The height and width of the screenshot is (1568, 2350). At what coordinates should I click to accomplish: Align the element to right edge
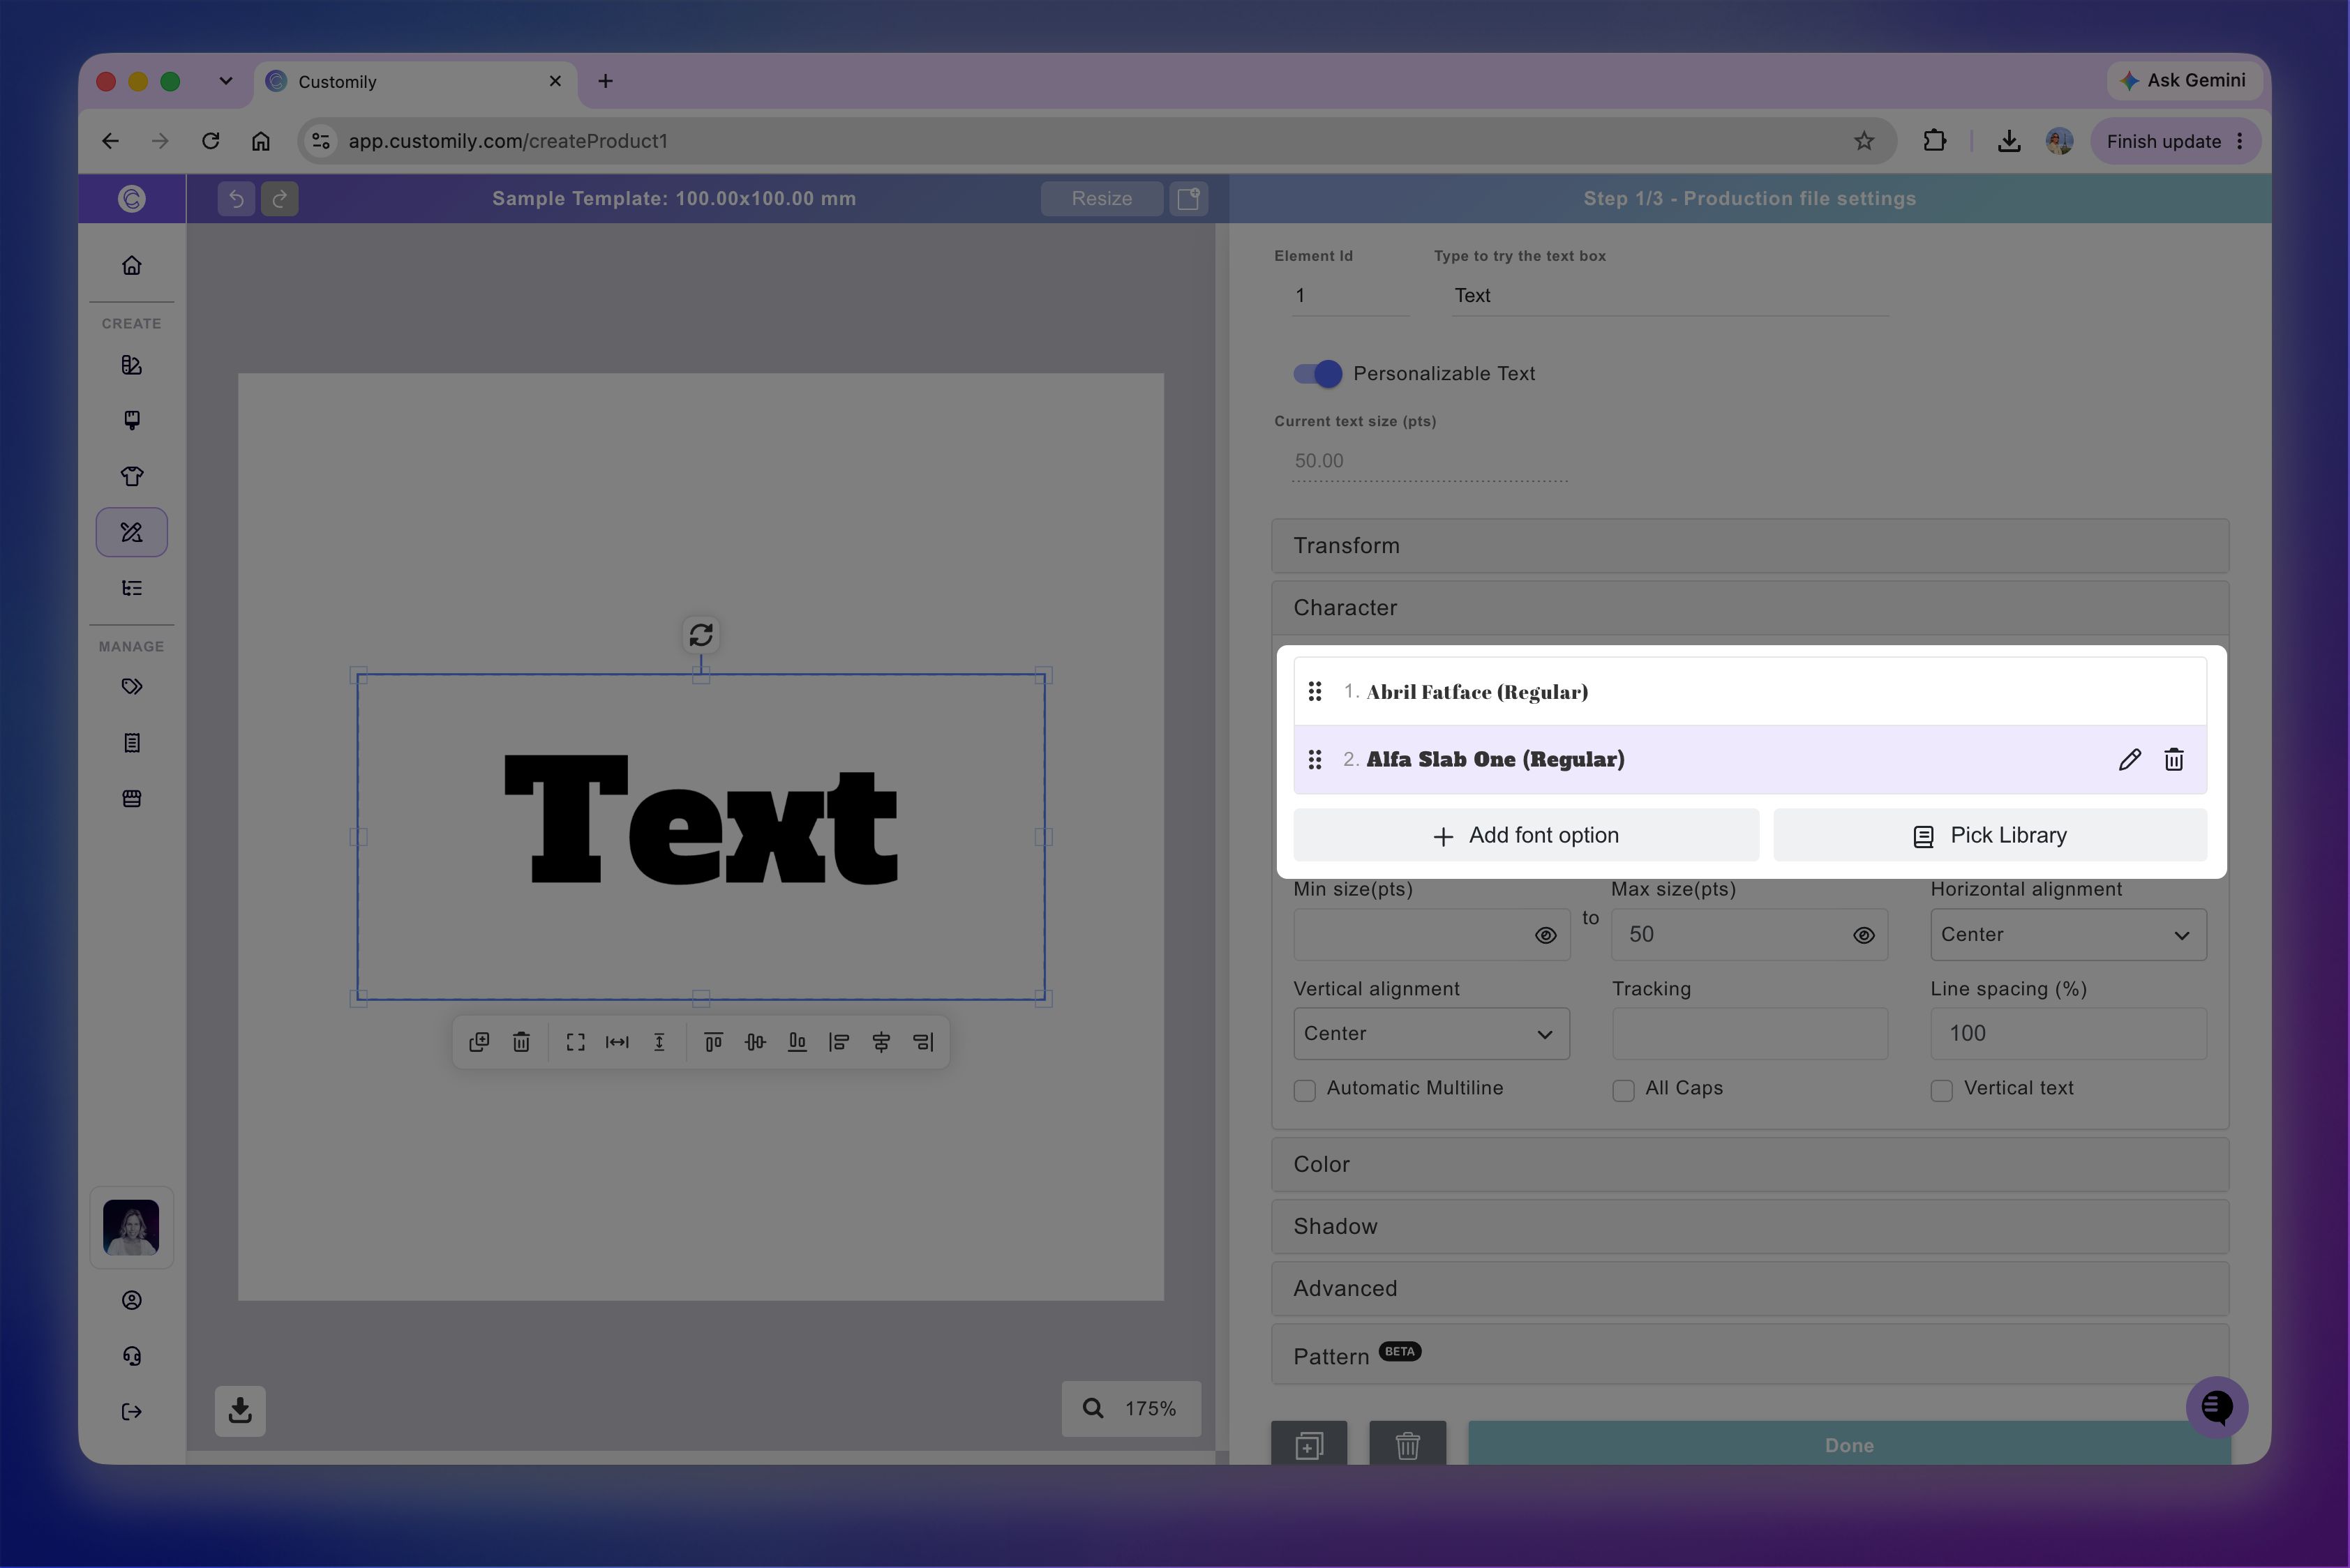pyautogui.click(x=923, y=1042)
